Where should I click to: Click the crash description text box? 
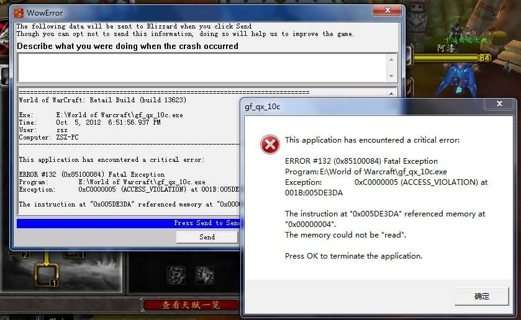[202, 67]
